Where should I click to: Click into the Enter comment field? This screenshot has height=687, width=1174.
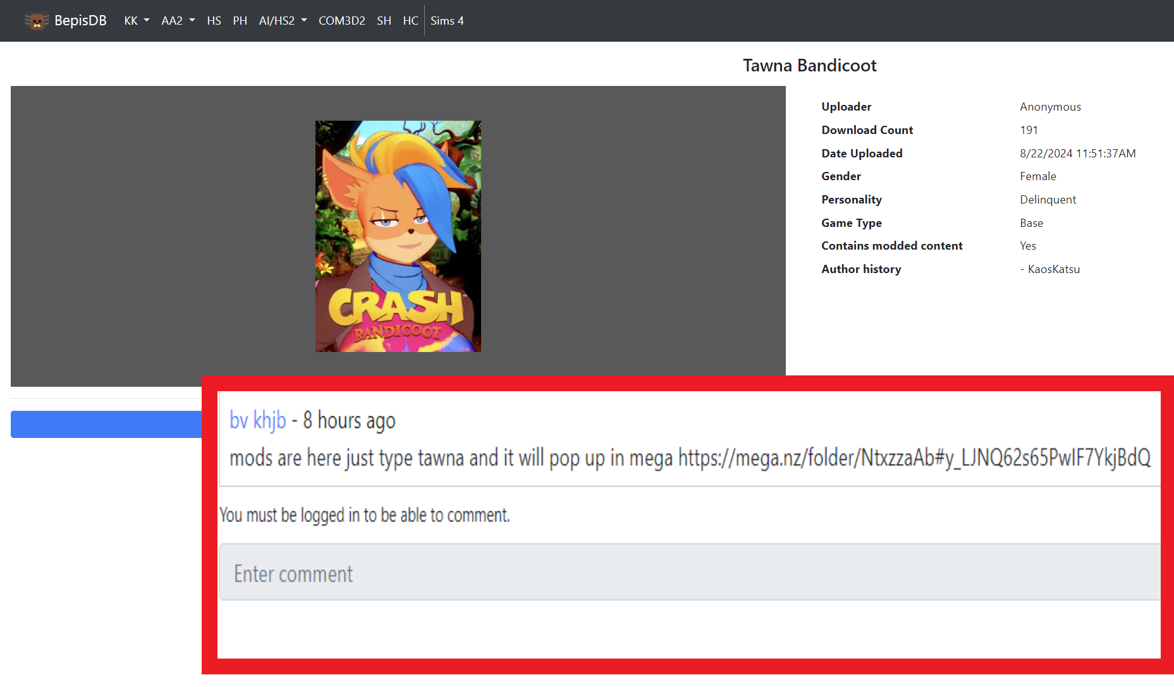(689, 573)
